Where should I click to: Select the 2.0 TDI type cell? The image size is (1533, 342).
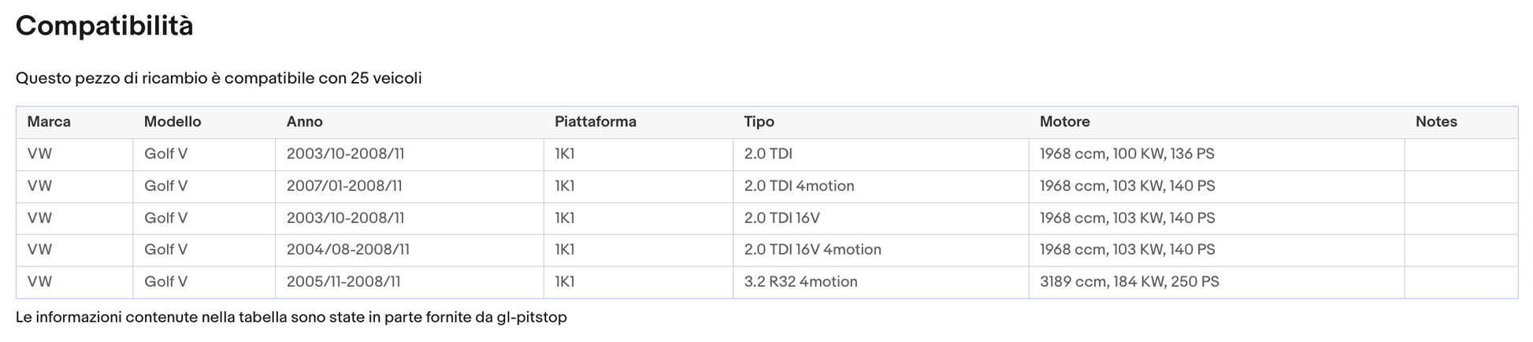(881, 154)
